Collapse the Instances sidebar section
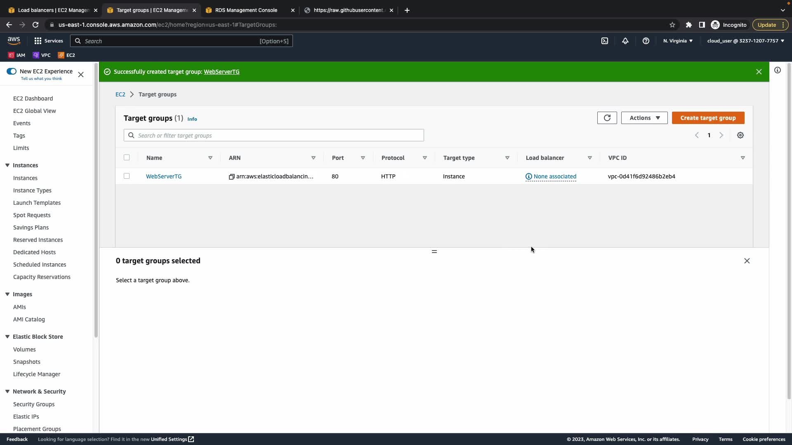Viewport: 792px width, 445px height. click(7, 165)
